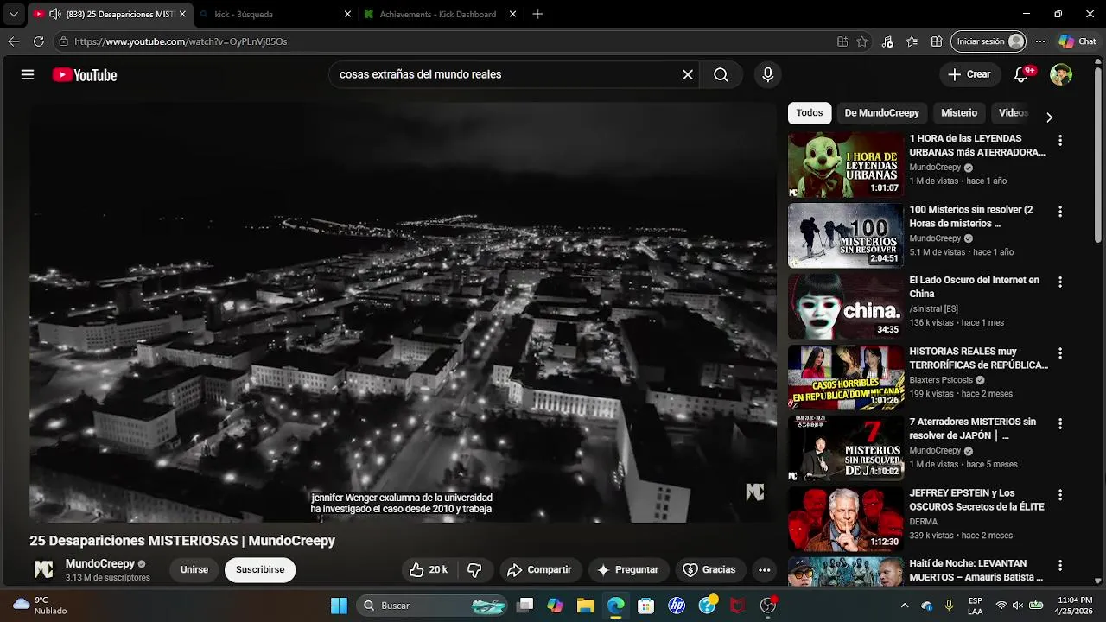Open the Windows Start menu
The image size is (1106, 622).
[x=339, y=606]
